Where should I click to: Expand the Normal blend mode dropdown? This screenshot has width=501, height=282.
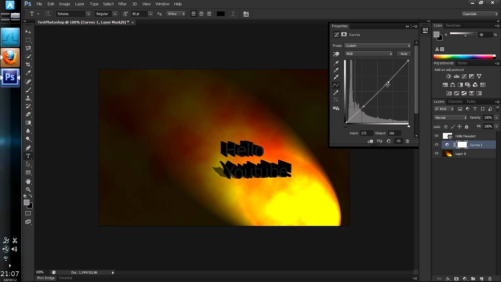tap(450, 118)
